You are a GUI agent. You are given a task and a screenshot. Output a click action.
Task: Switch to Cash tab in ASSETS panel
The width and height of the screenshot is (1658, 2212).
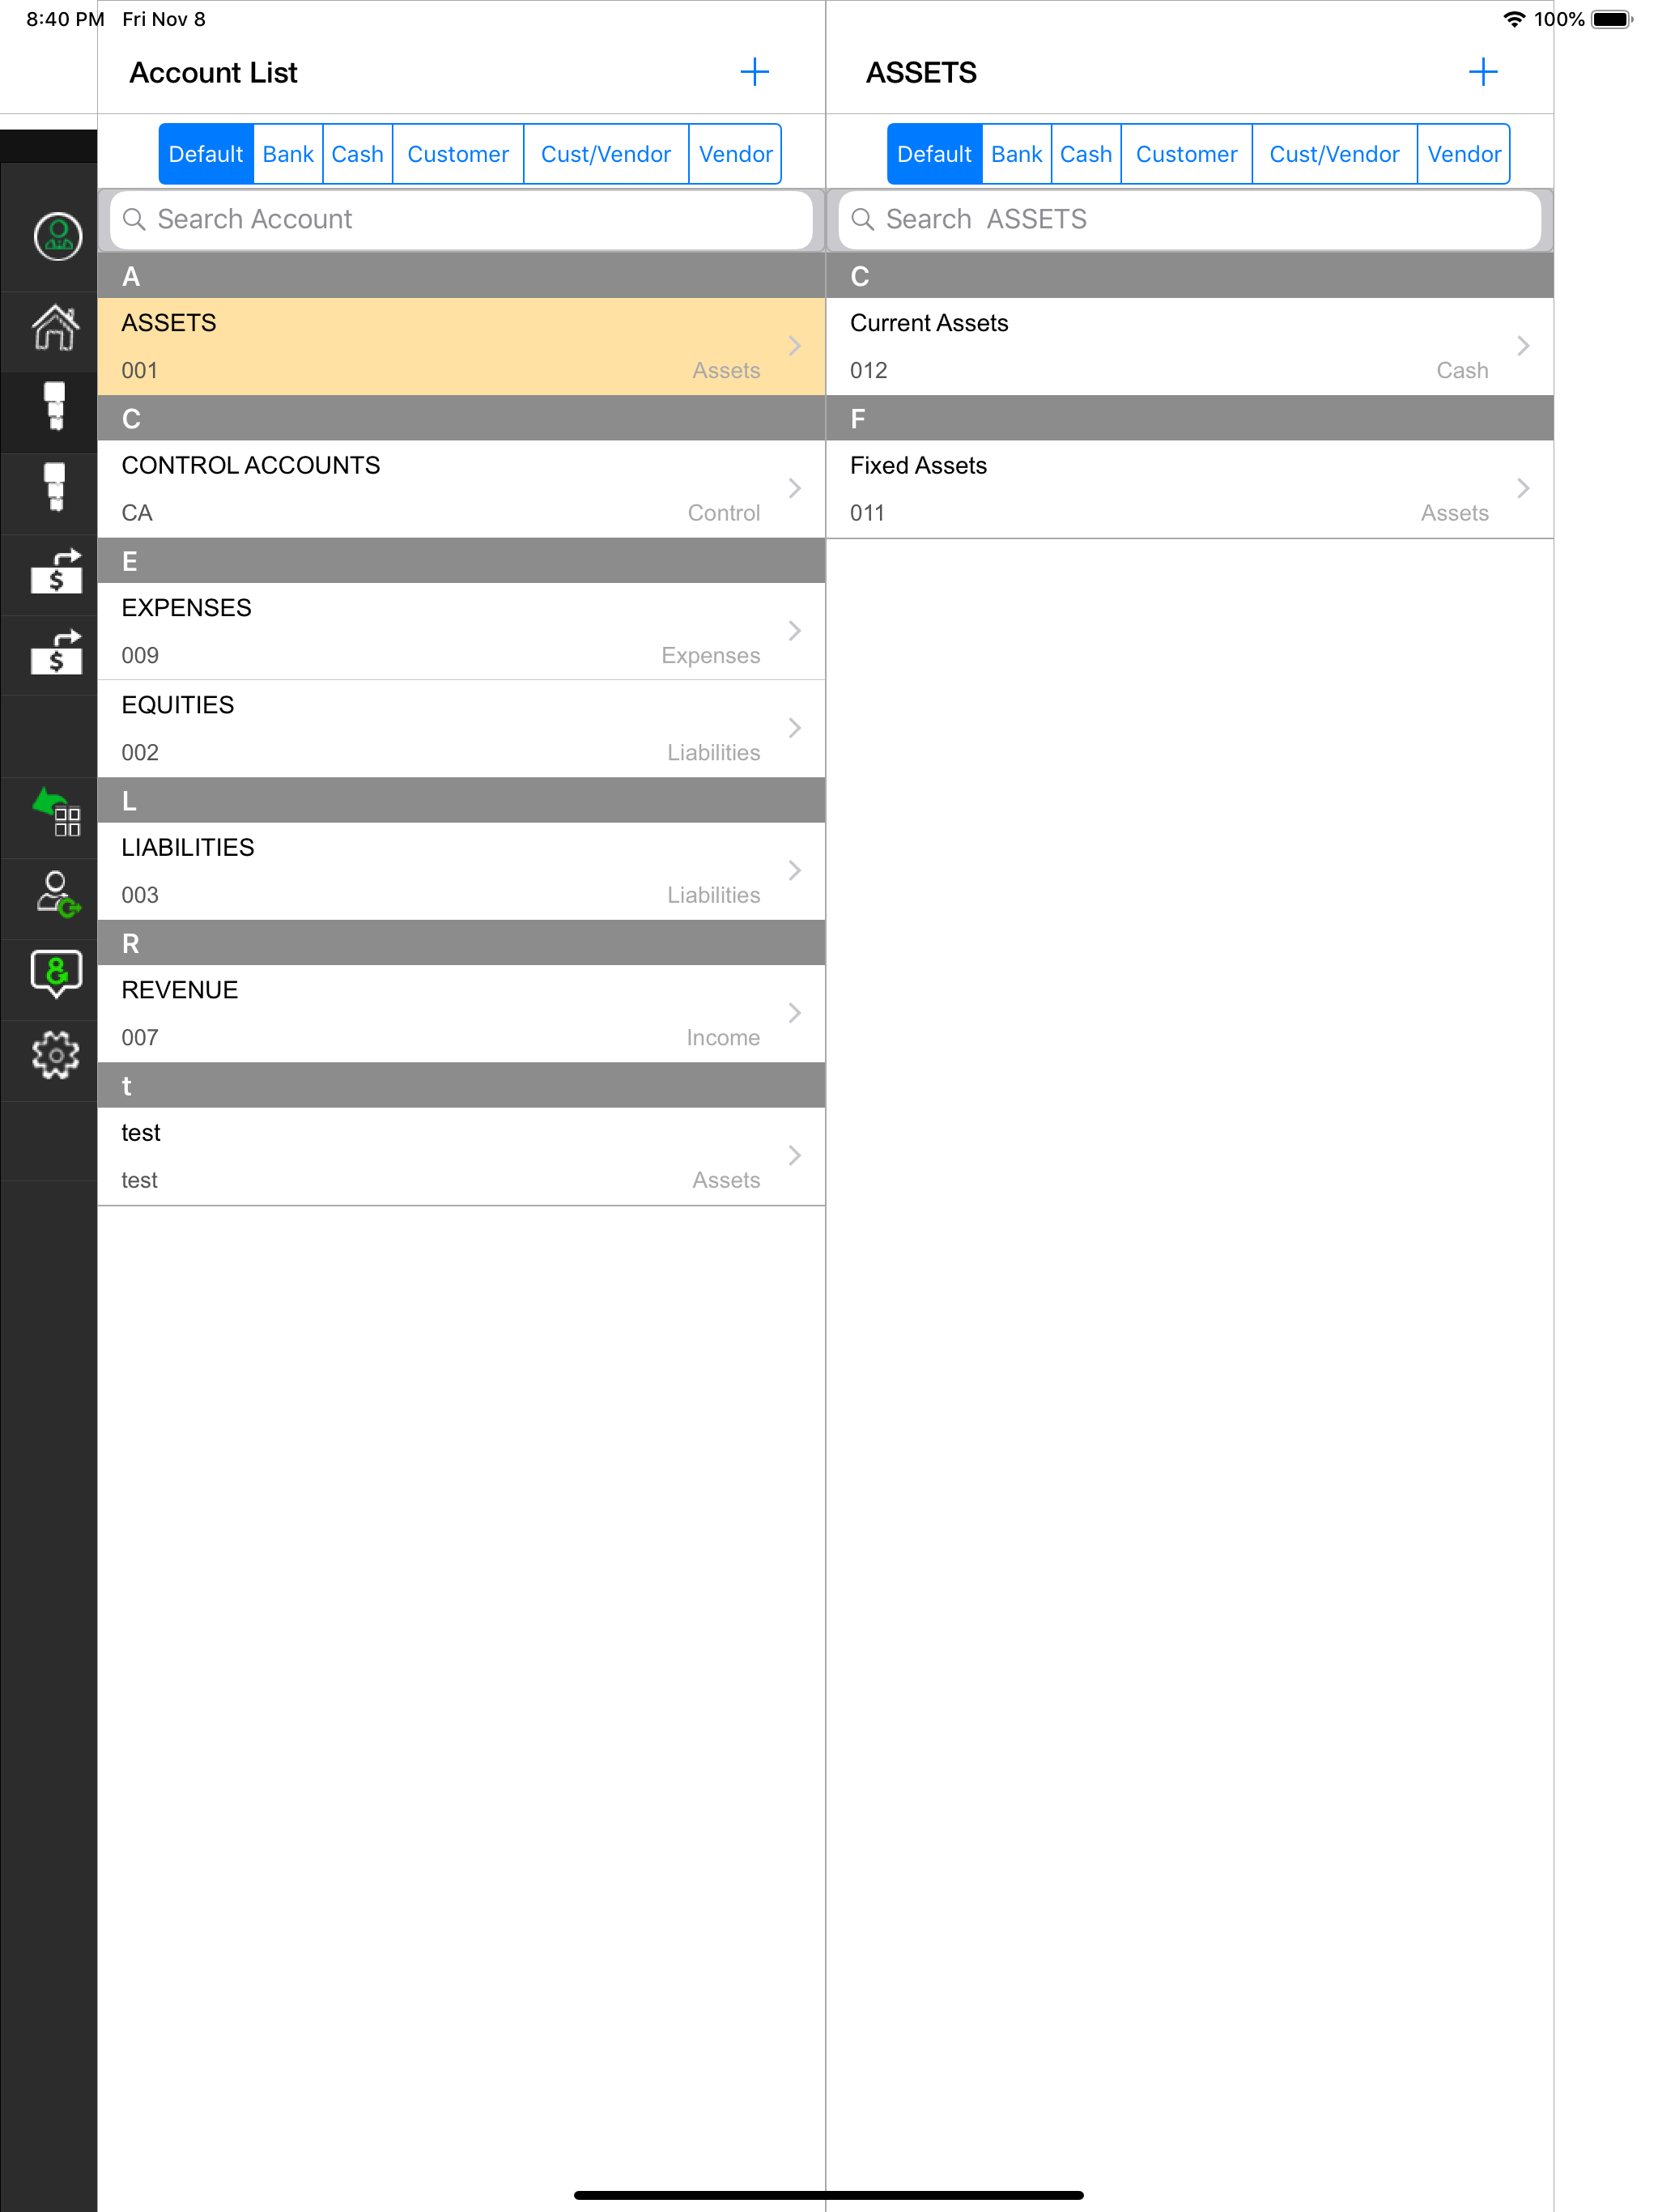tap(1087, 154)
